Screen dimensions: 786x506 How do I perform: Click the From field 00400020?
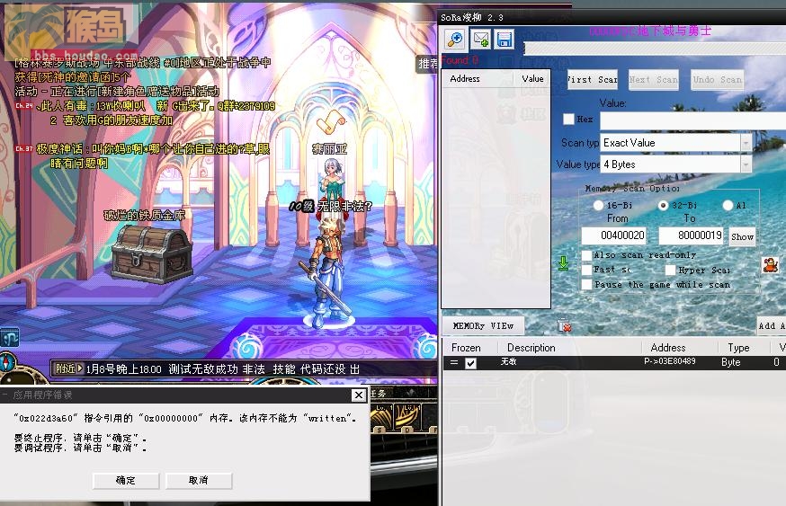pos(613,235)
